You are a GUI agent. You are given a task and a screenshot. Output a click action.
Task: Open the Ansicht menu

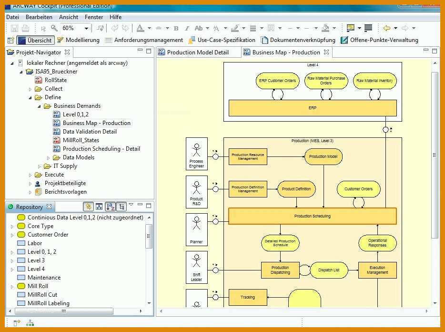[69, 17]
